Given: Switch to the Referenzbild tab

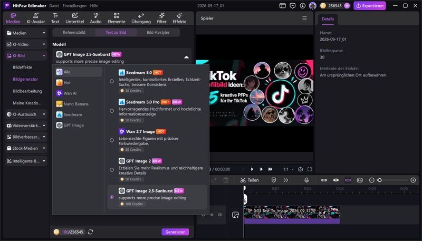Looking at the screenshot, I should point(74,32).
